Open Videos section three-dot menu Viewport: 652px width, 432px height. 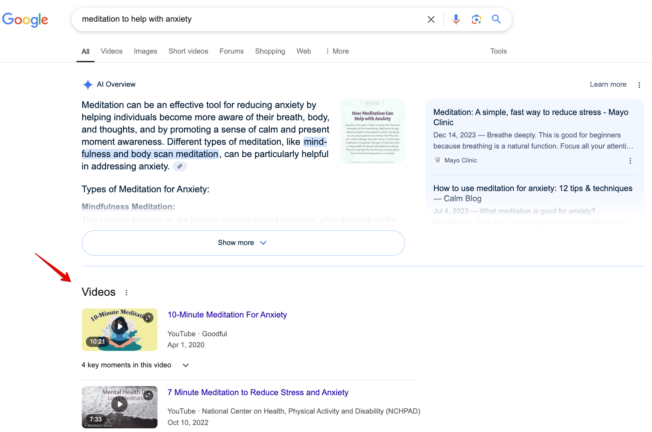point(126,292)
